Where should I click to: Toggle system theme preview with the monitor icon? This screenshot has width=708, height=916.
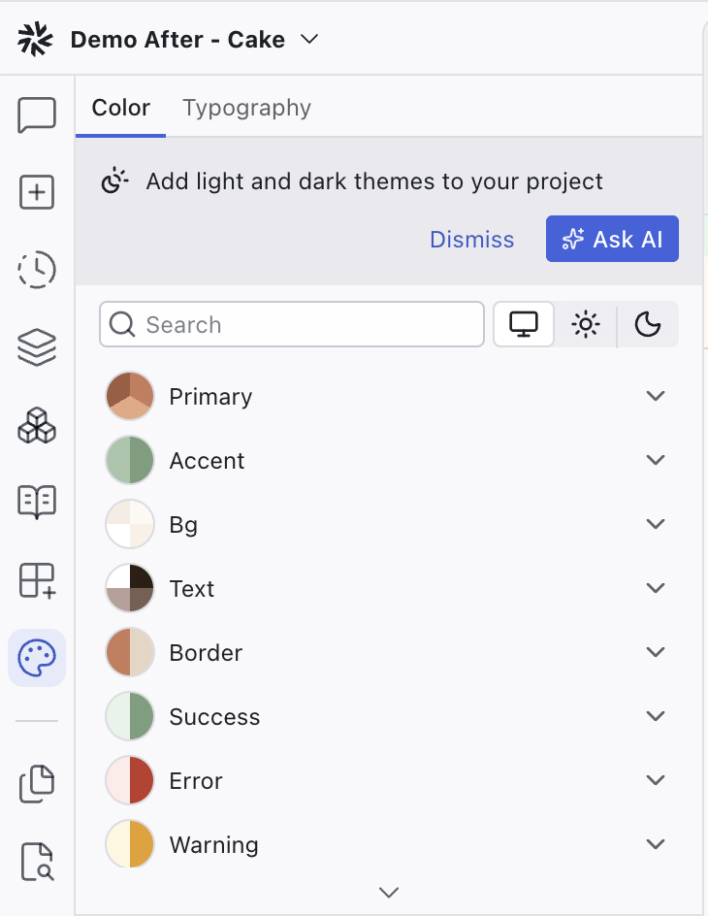point(524,324)
